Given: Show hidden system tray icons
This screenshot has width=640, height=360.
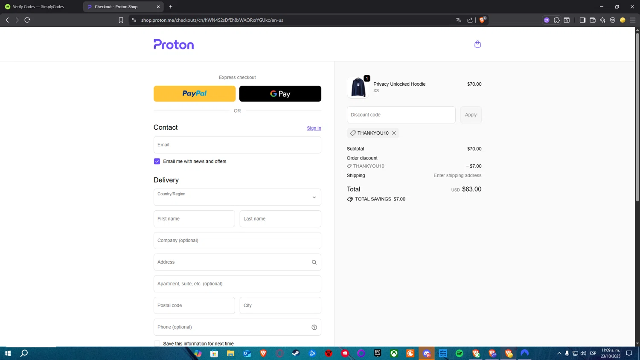Looking at the screenshot, I should 559,353.
